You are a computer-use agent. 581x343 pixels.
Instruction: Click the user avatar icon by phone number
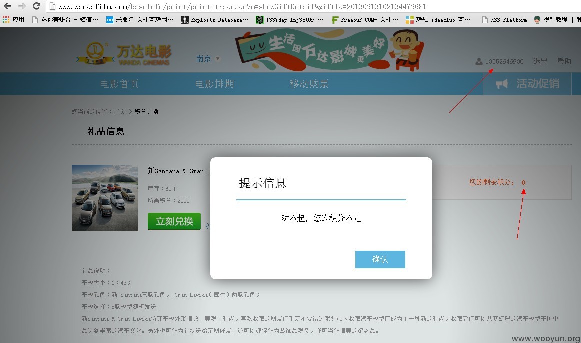pyautogui.click(x=479, y=61)
